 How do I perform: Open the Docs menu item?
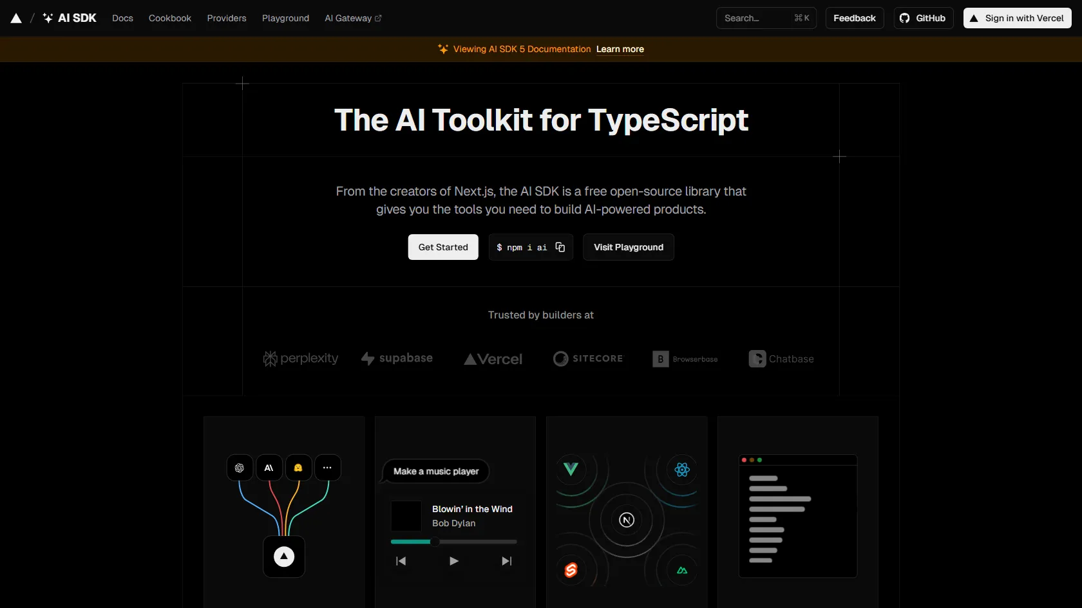[122, 18]
